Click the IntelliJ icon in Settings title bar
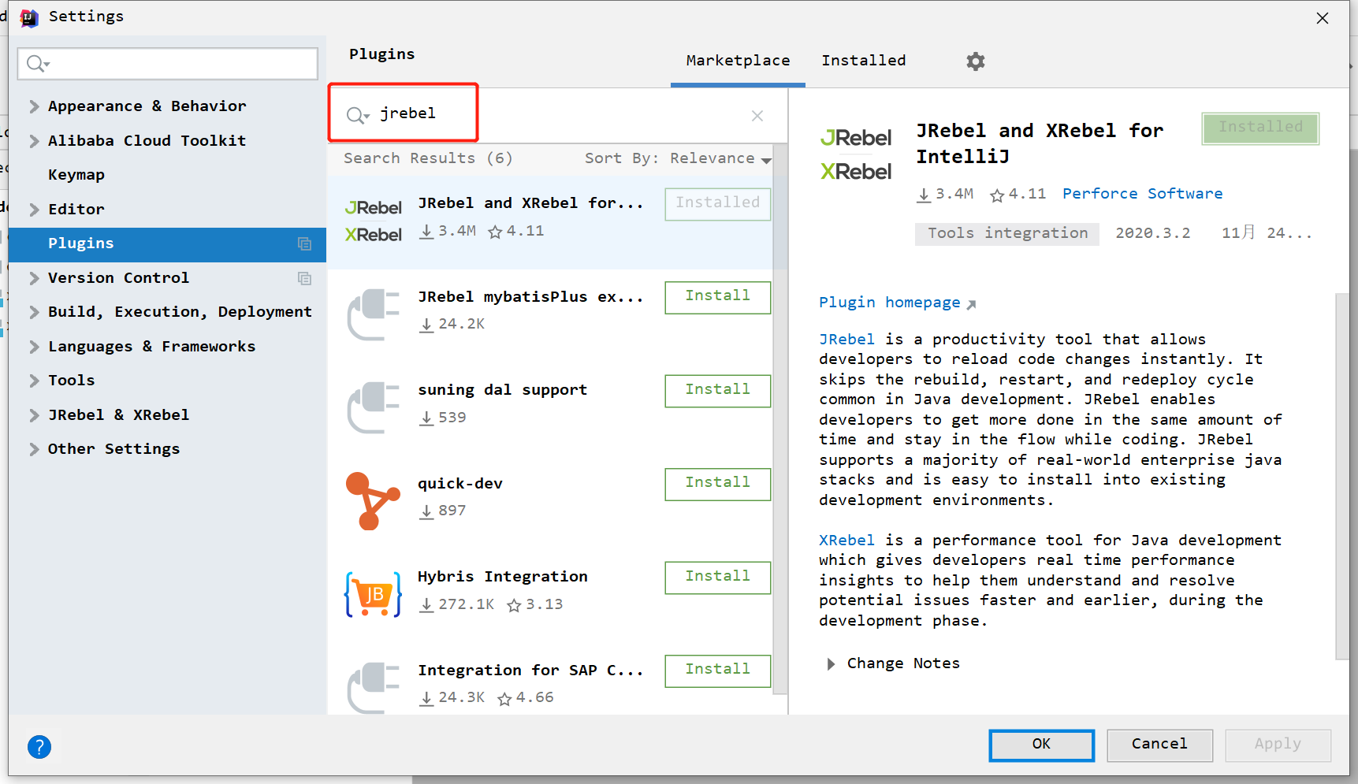Image resolution: width=1358 pixels, height=784 pixels. (x=29, y=17)
